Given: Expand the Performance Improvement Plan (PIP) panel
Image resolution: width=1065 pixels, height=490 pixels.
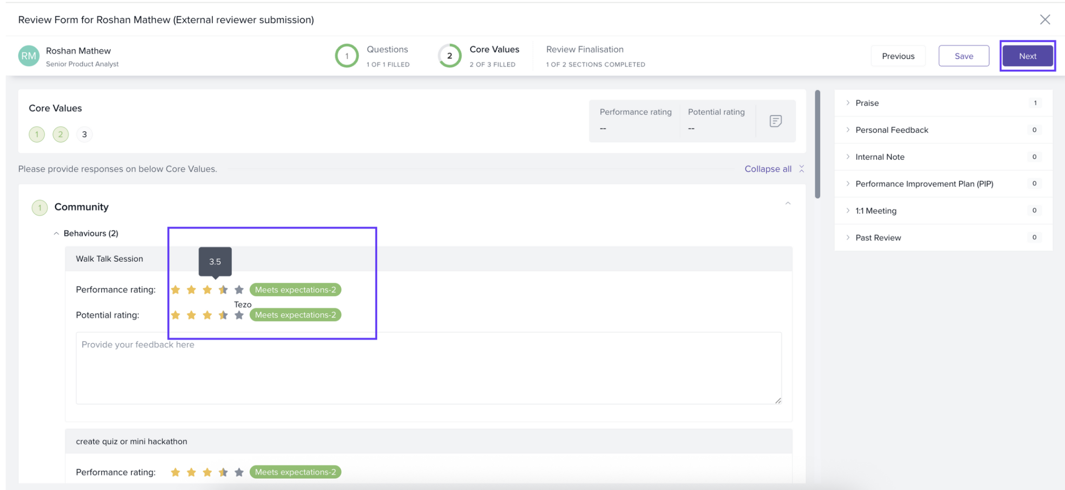Looking at the screenshot, I should click(924, 184).
